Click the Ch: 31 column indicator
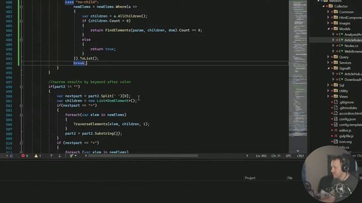362x203 pixels. (x=275, y=156)
